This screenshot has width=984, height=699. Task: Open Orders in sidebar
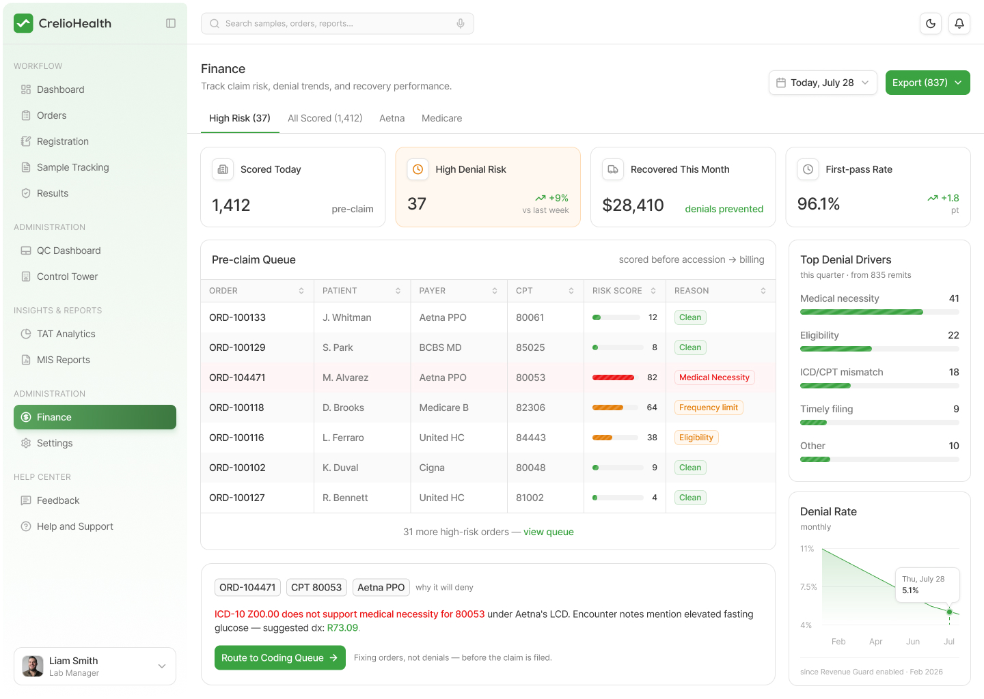[95, 115]
